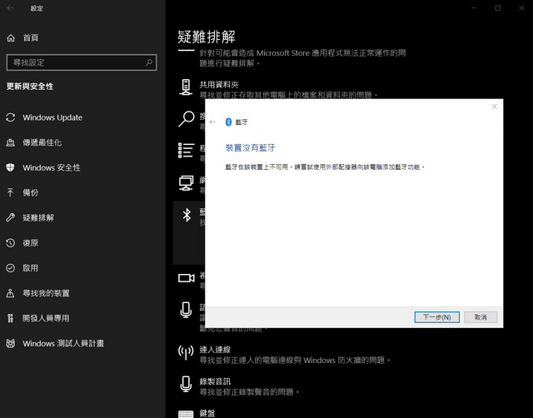The image size is (533, 418).
Task: Click the antenna icon for 連入連線
Action: [186, 352]
